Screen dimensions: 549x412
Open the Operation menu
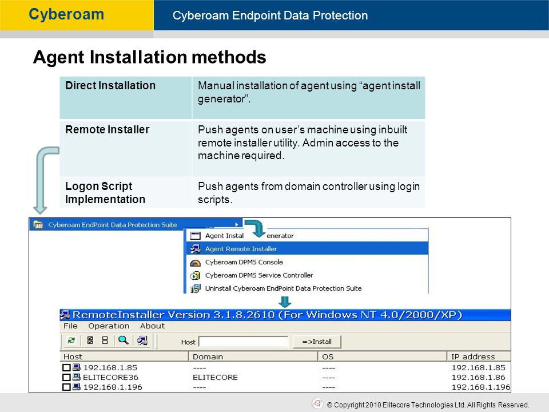[109, 326]
